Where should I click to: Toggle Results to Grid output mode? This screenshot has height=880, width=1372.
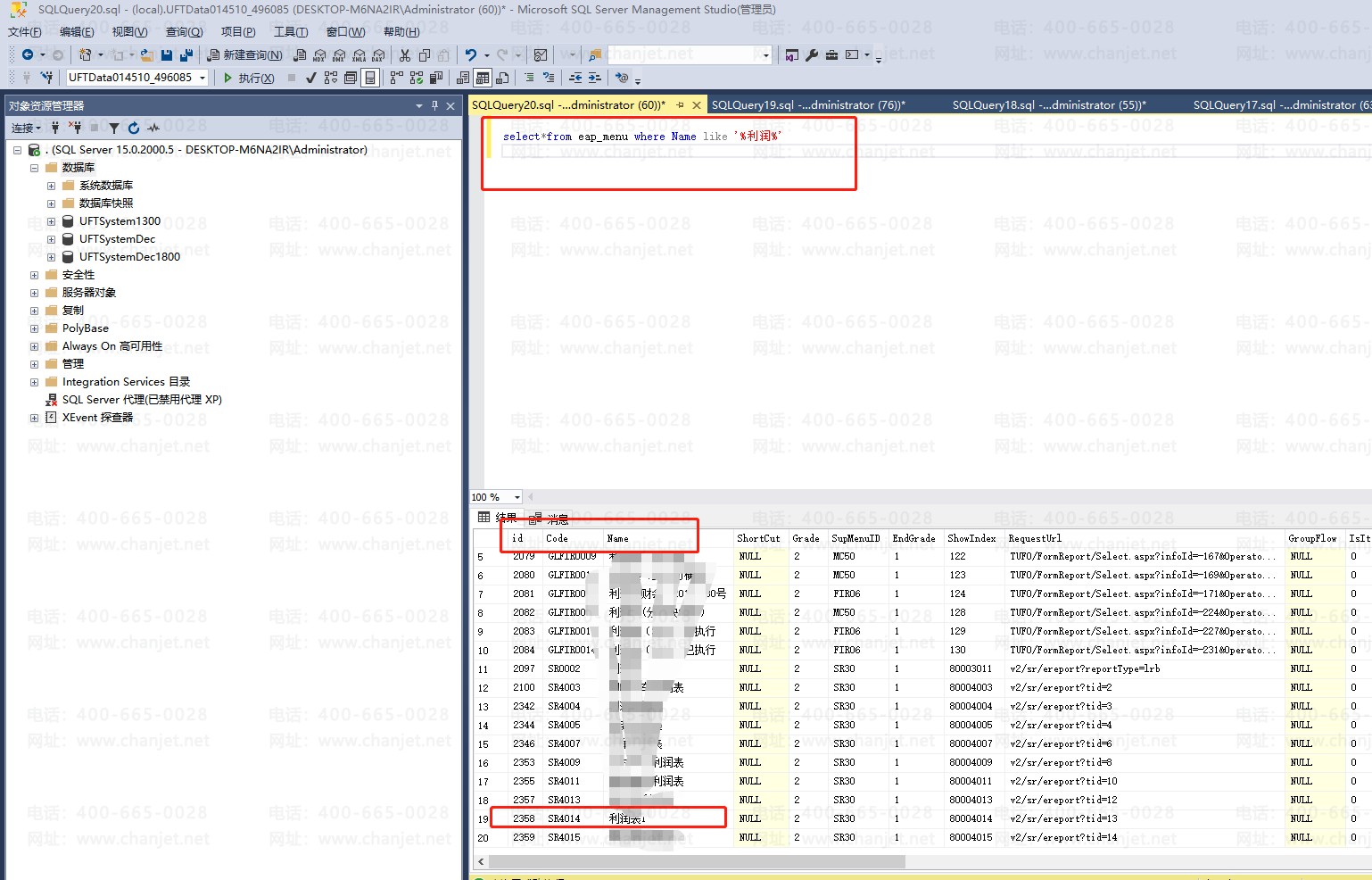coord(483,78)
